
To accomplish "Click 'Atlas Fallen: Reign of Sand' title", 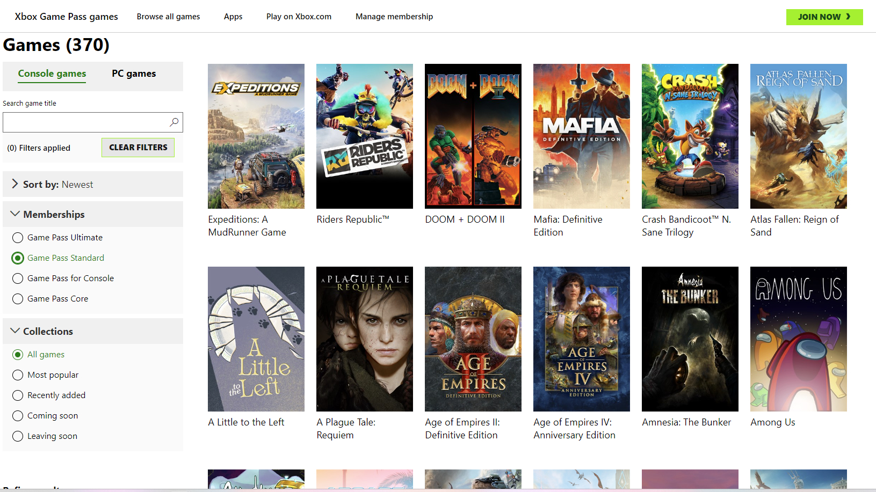I will pos(794,226).
